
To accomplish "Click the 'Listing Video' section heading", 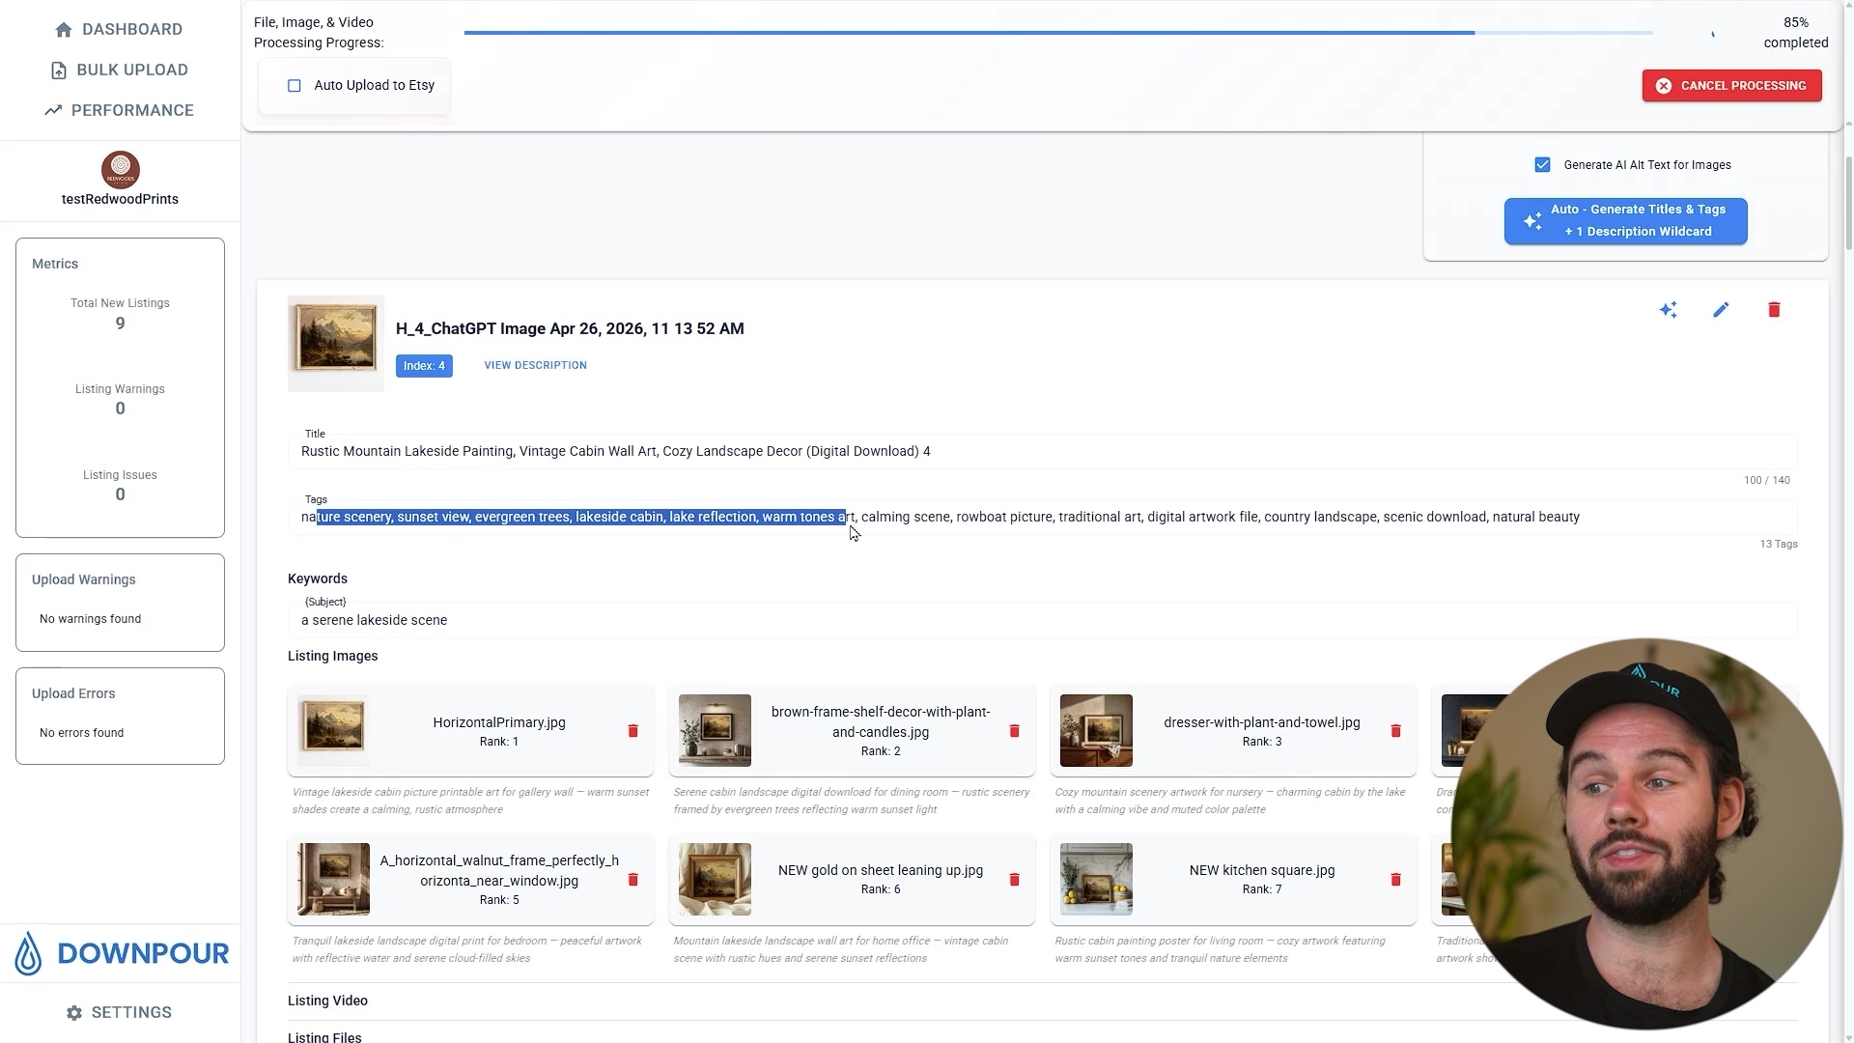I will click(x=327, y=1001).
